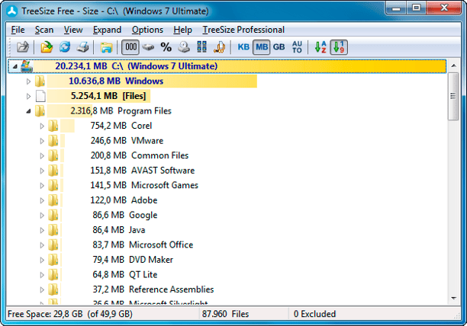The width and height of the screenshot is (467, 326).
Task: Click the vertical scrollbar thumb
Action: point(453,96)
